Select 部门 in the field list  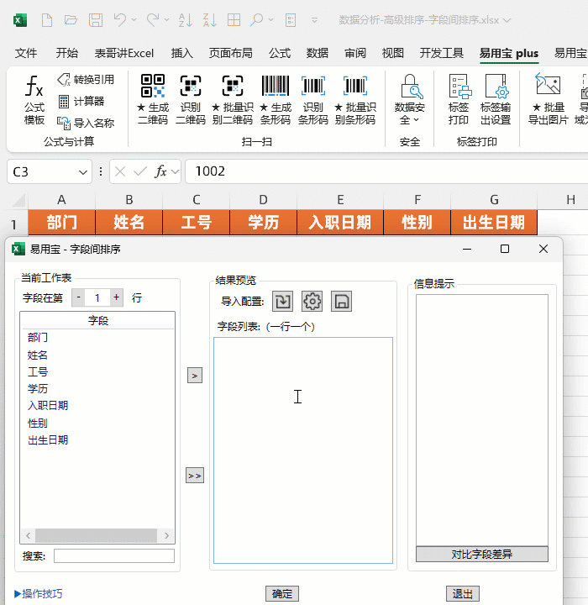(38, 338)
